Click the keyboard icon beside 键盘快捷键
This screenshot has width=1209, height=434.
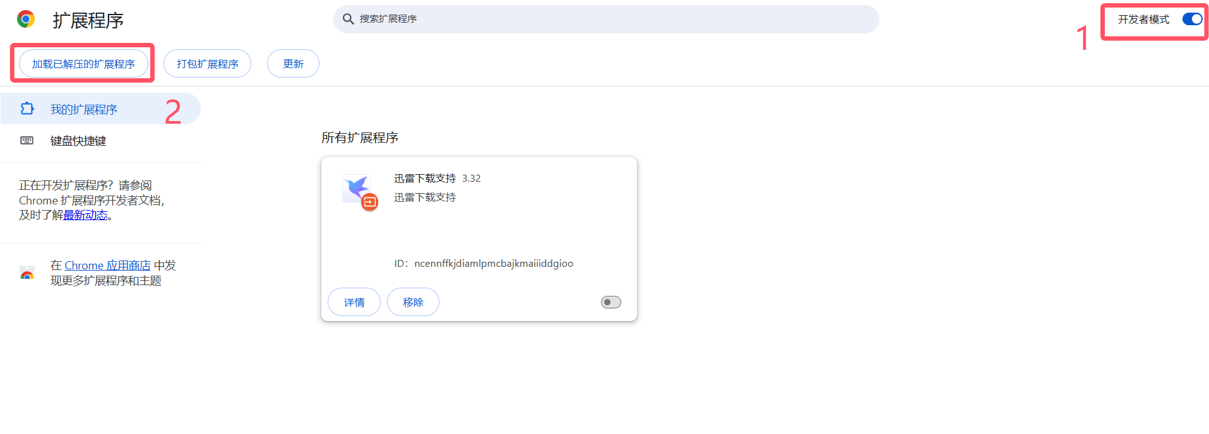pyautogui.click(x=27, y=140)
